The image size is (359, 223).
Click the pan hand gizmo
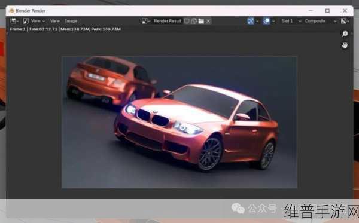(345, 45)
